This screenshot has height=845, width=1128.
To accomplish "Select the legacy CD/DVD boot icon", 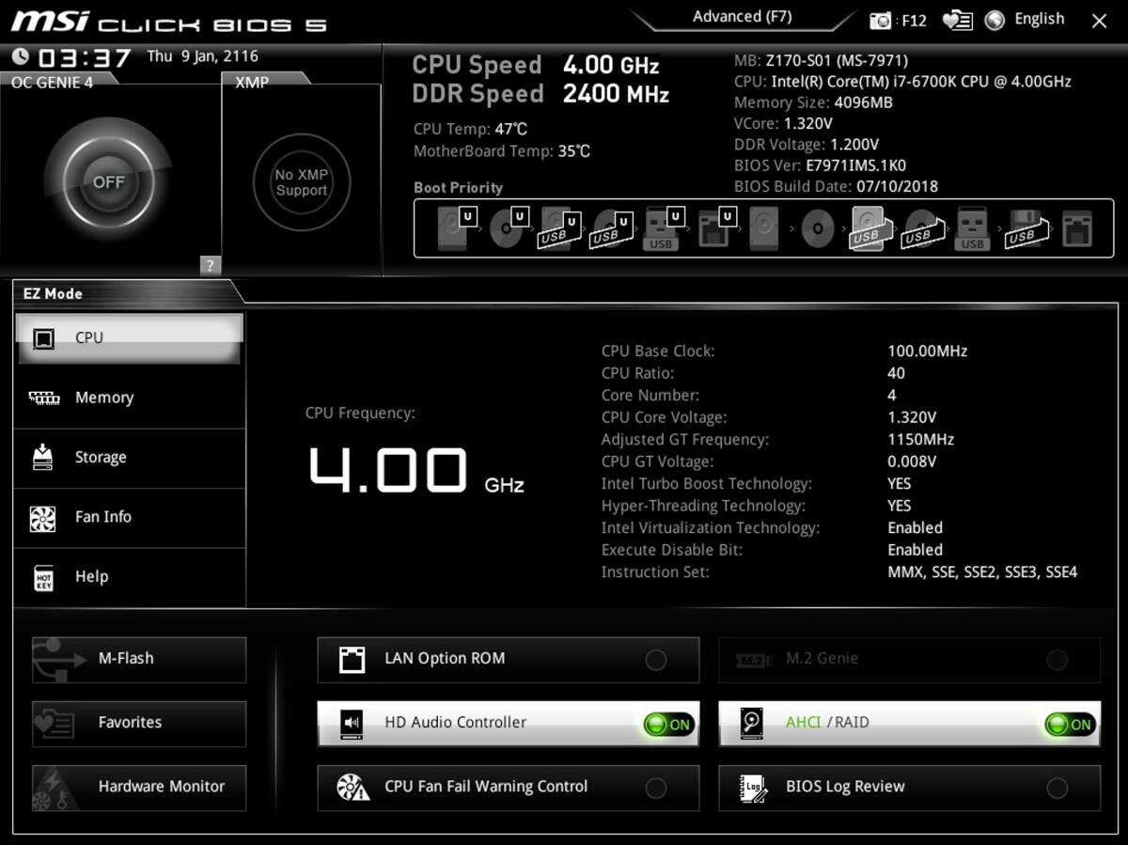I will point(818,228).
